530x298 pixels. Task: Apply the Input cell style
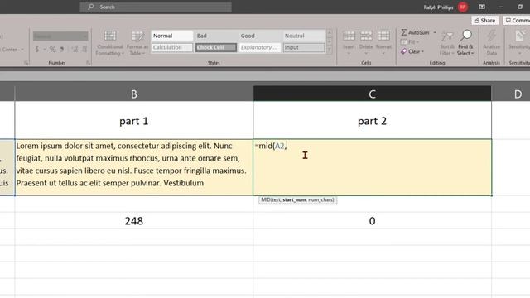[304, 48]
